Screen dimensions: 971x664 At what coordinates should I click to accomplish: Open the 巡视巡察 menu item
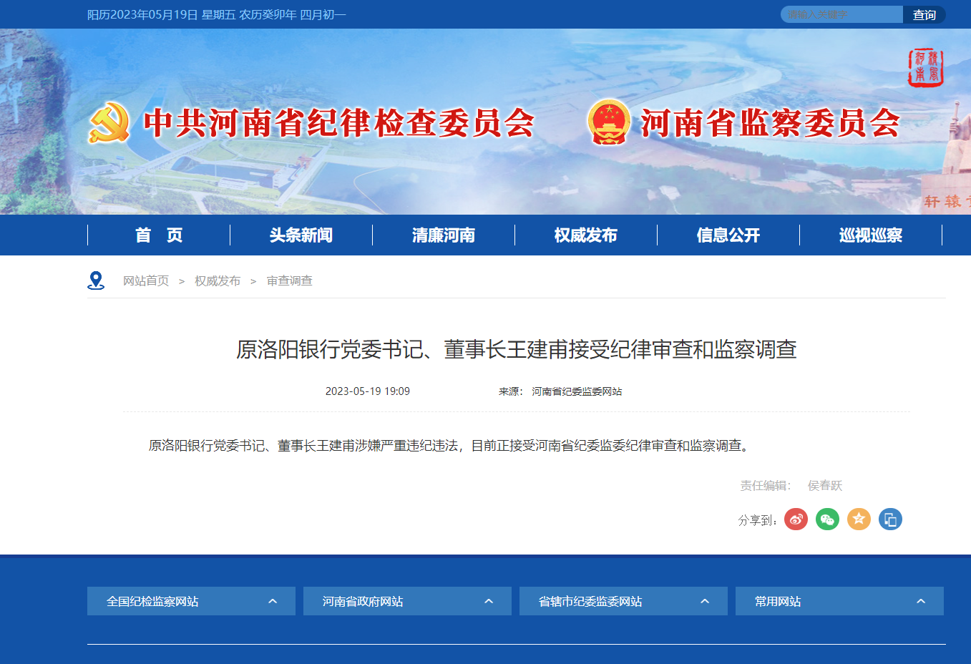871,235
